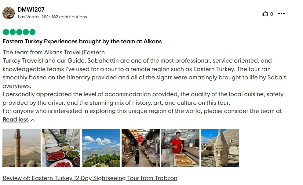View the island and lake photo
This screenshot has height=185, width=303.
click(x=101, y=148)
